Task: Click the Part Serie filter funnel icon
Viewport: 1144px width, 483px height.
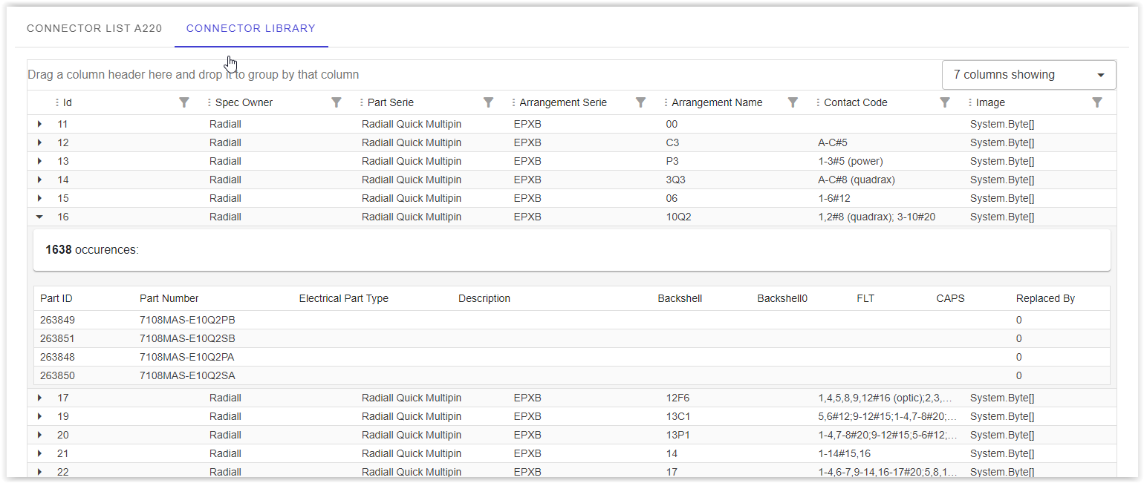Action: 488,102
